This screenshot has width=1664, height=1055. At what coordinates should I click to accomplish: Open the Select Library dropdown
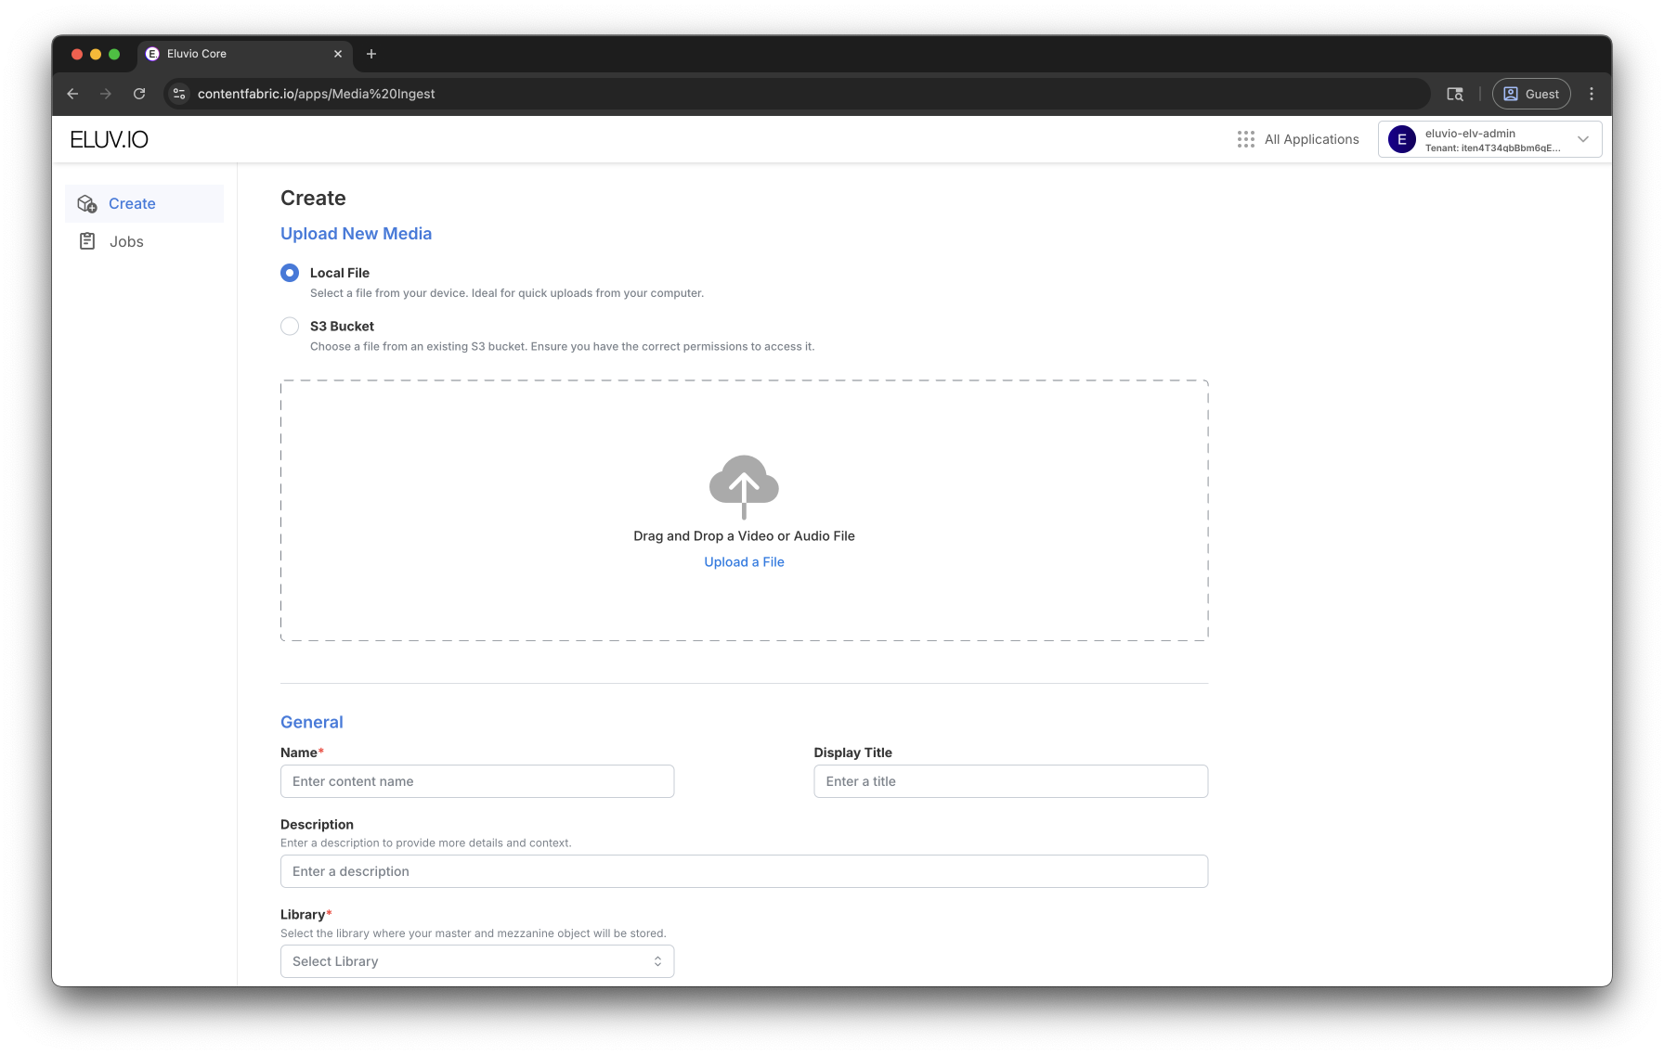(477, 961)
